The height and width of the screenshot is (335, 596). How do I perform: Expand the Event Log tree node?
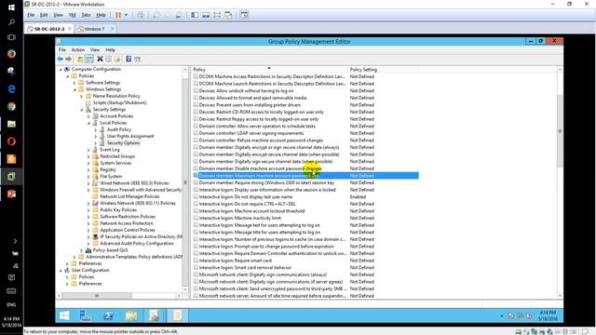(88, 150)
